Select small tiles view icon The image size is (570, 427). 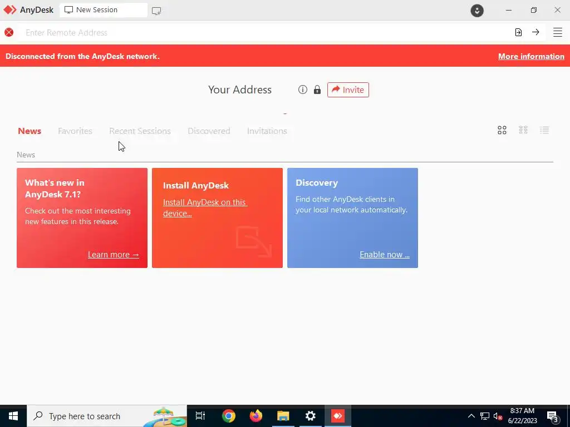523,130
